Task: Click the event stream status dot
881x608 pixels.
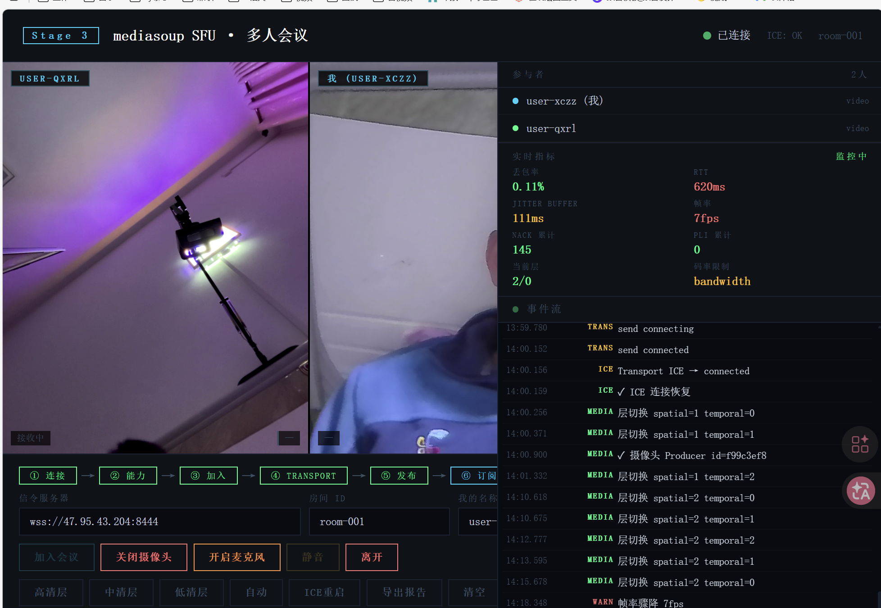Action: click(515, 309)
